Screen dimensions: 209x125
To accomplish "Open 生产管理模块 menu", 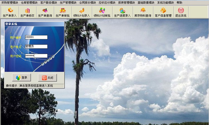I will coord(68,3).
